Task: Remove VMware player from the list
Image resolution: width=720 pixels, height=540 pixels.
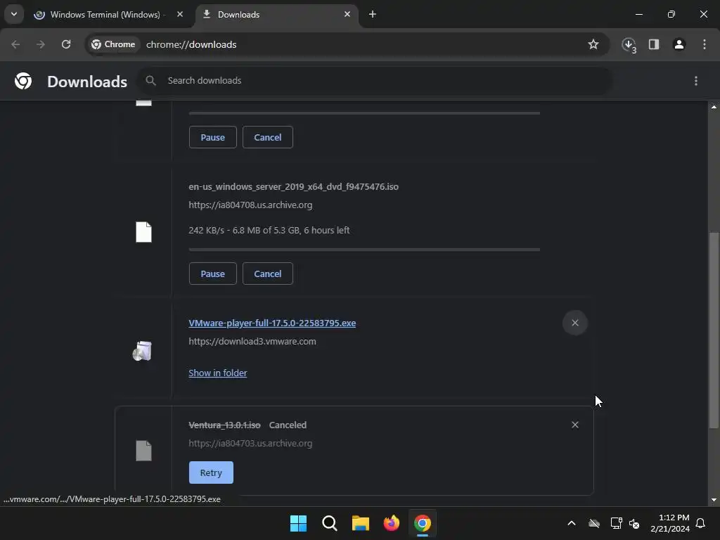Action: tap(575, 323)
